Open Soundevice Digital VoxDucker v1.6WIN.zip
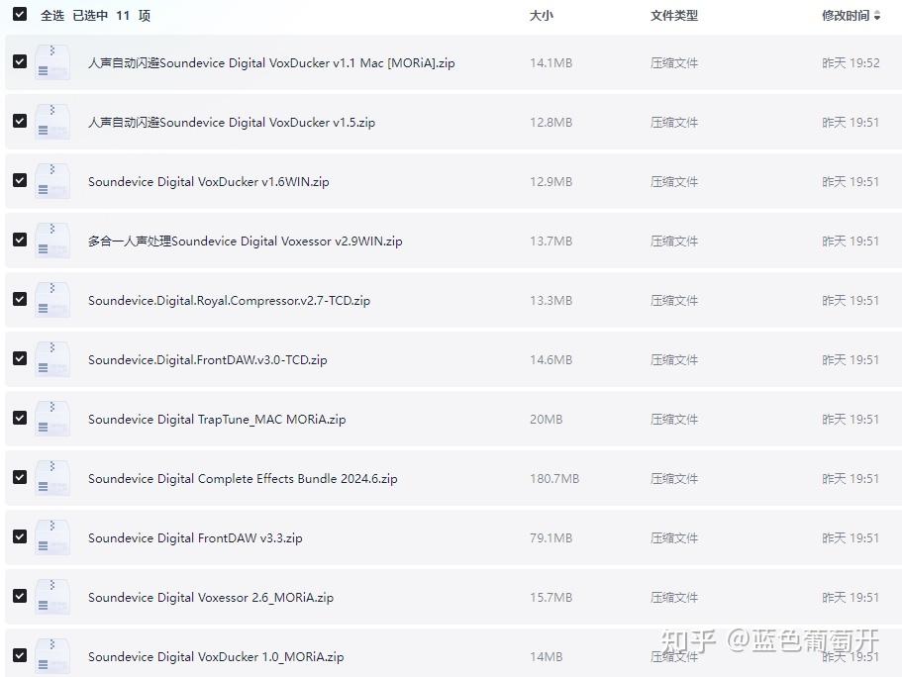Screen dimensions: 902x677 (208, 181)
